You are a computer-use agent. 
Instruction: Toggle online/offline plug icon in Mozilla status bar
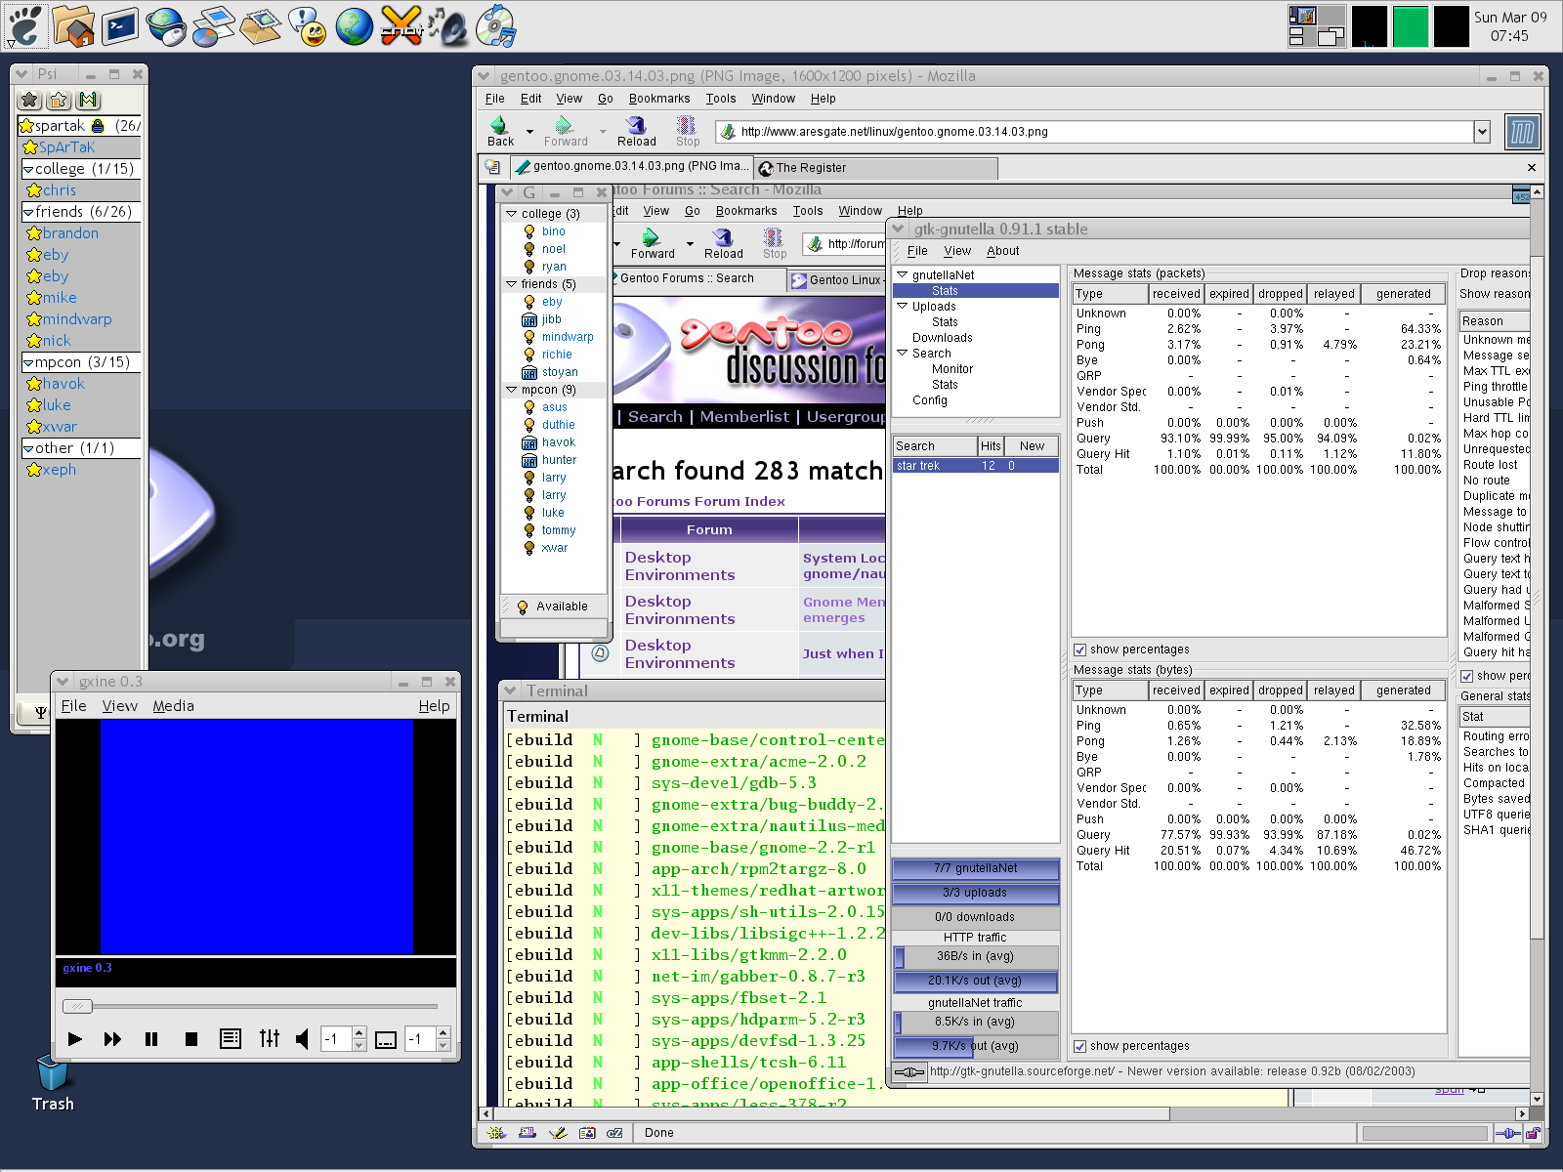[x=1508, y=1133]
